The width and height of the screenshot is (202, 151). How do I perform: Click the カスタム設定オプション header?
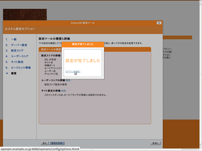(x=20, y=29)
